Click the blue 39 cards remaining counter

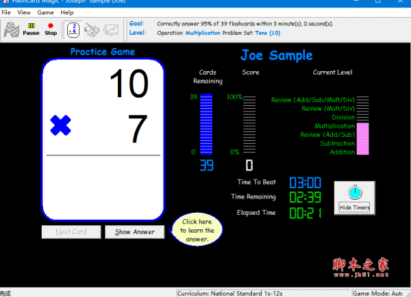tap(207, 165)
